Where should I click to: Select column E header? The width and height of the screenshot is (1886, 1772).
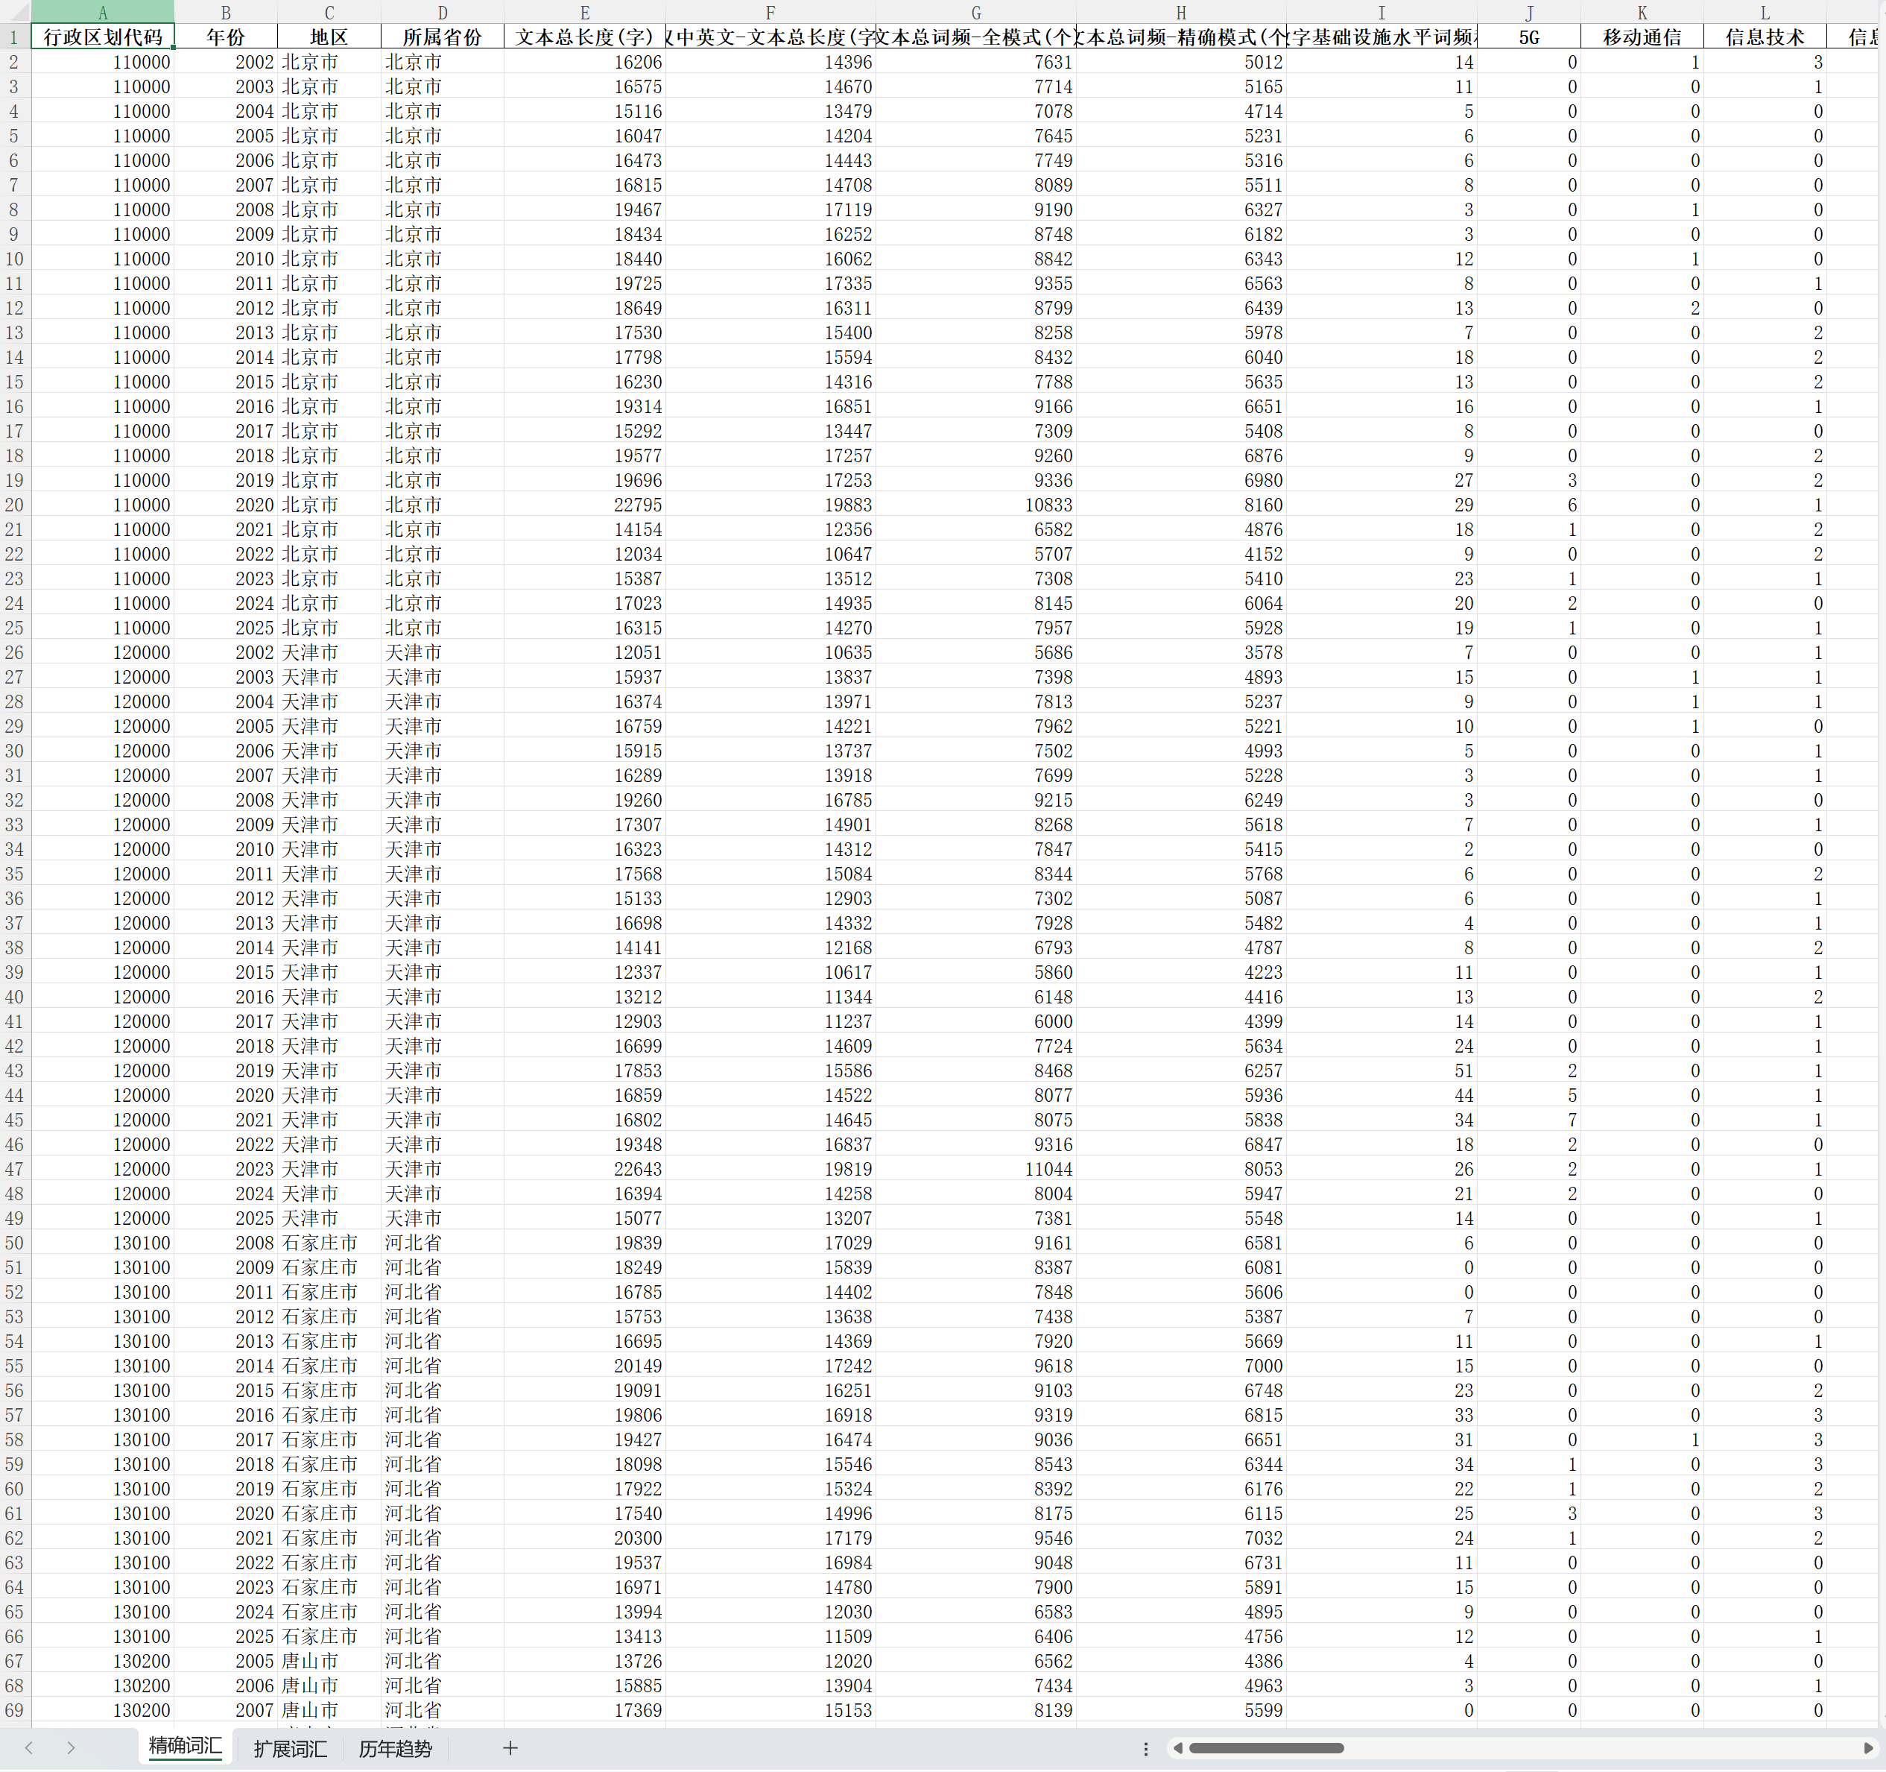click(x=584, y=13)
